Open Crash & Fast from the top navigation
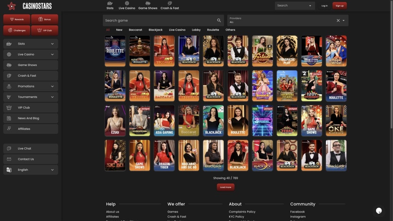393x221 pixels. click(x=170, y=5)
